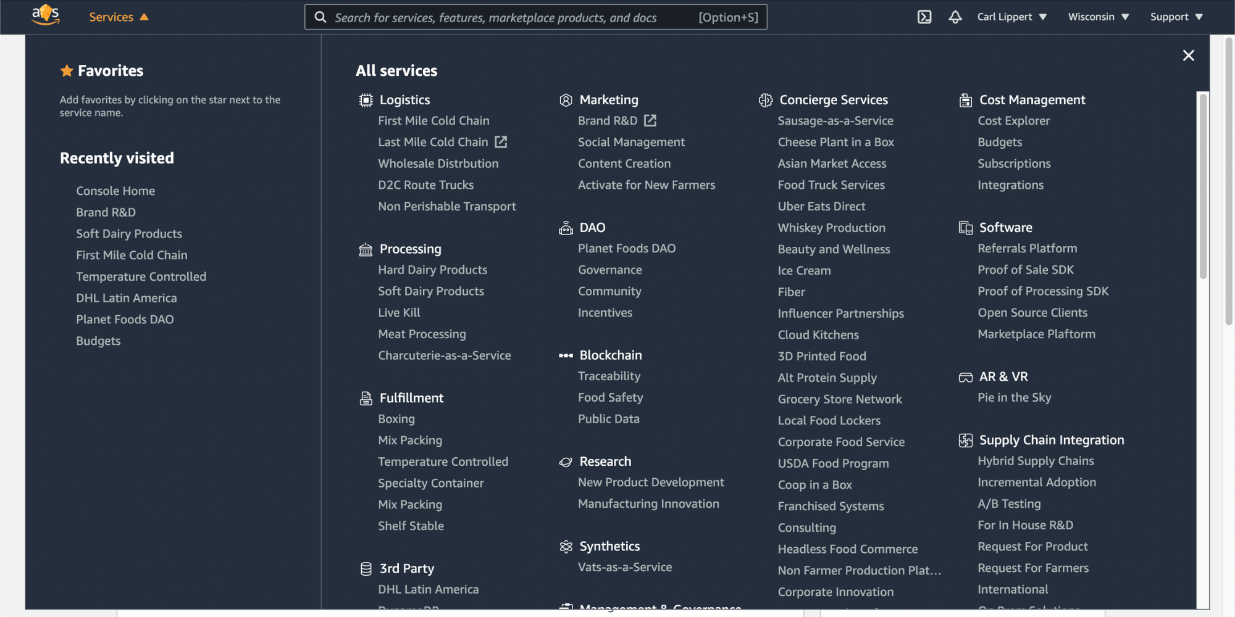Open Cost Explorer under Cost Management
This screenshot has width=1235, height=617.
[1014, 121]
